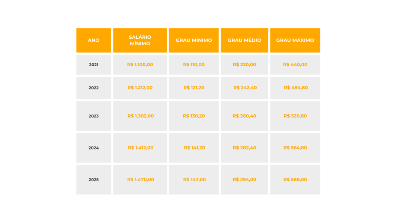Click the 2025 year cell
The width and height of the screenshot is (397, 223).
[x=94, y=180]
